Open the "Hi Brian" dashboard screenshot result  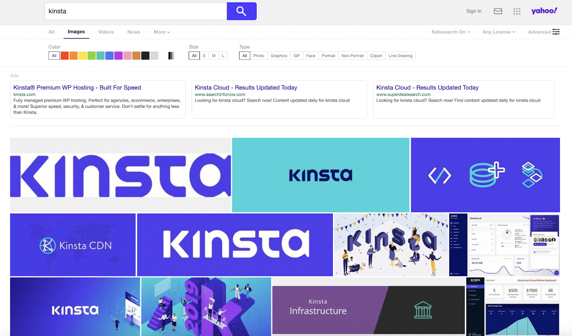[x=504, y=245]
